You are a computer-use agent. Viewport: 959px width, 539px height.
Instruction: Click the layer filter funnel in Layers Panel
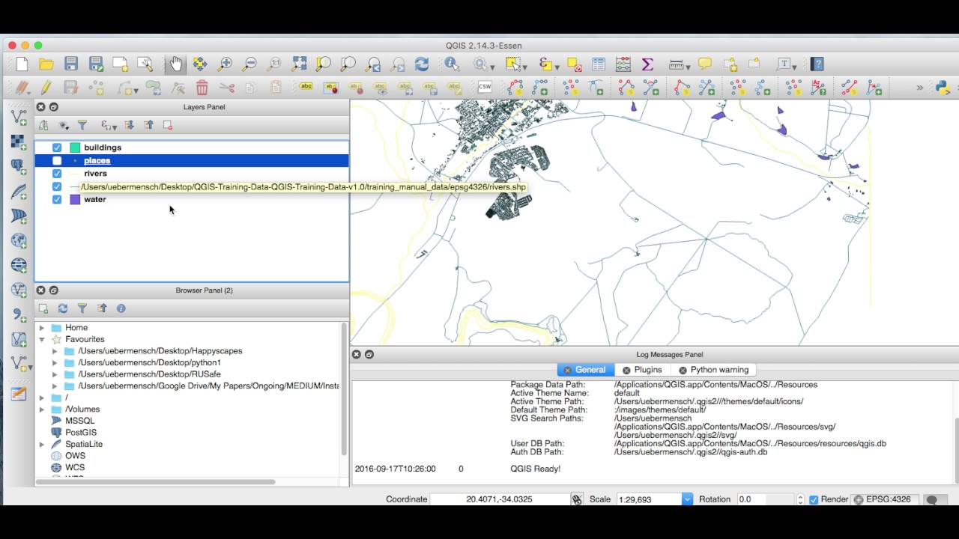point(83,125)
